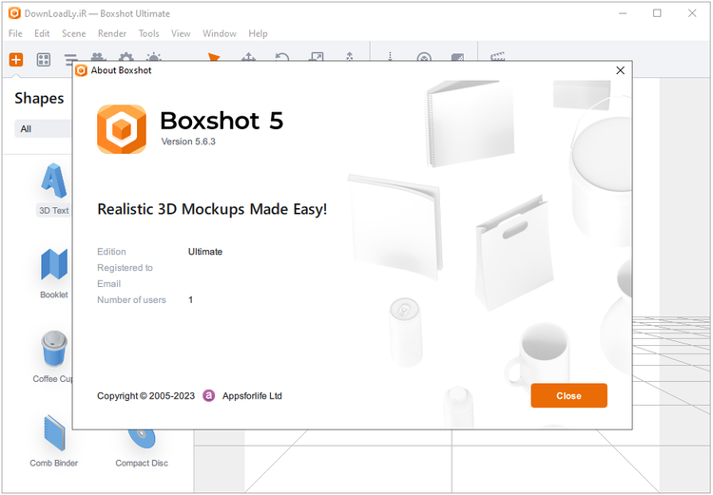Click the Shapes panel heading
Image resolution: width=713 pixels, height=495 pixels.
[x=39, y=99]
